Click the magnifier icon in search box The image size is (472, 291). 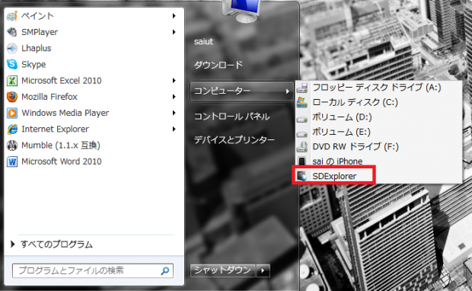[165, 271]
